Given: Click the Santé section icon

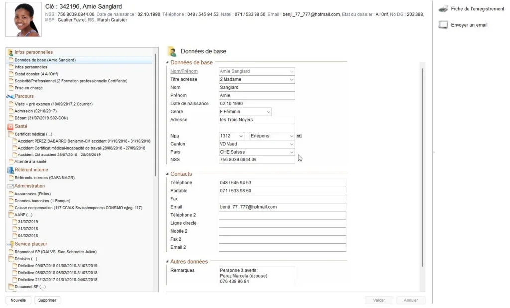Looking at the screenshot, I should point(11,126).
